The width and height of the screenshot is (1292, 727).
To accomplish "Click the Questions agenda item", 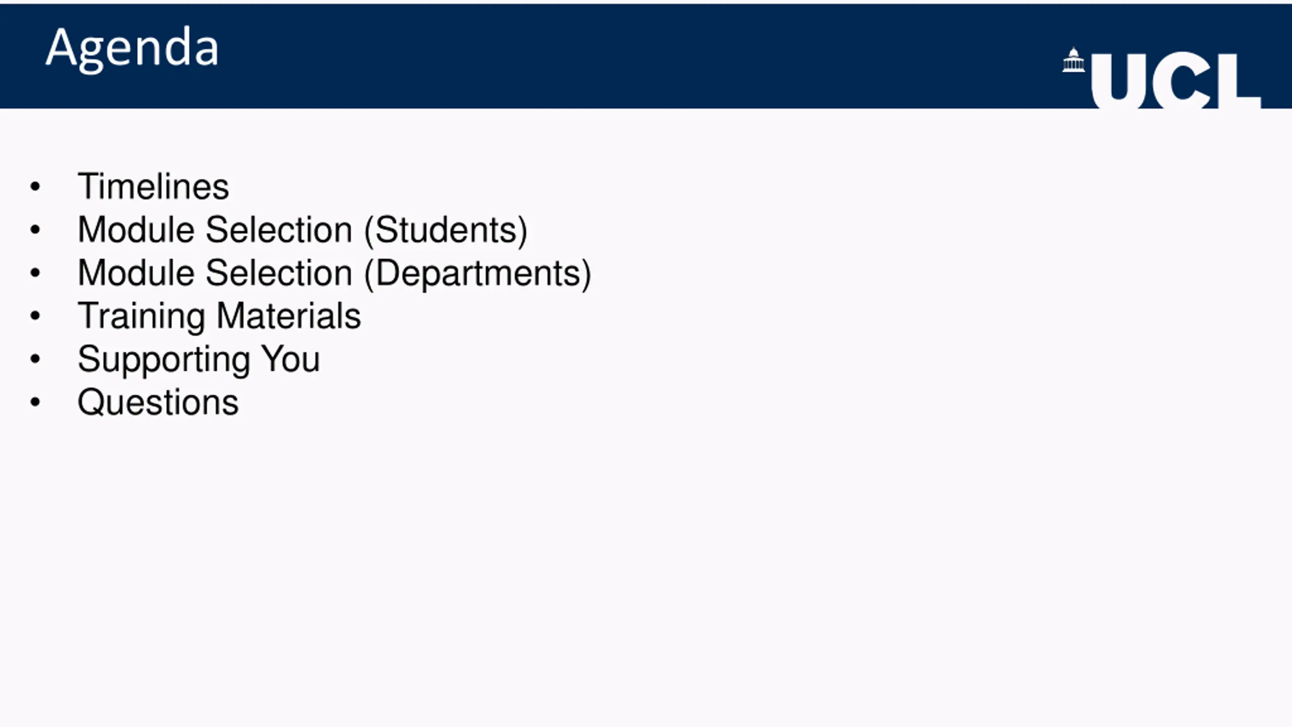I will coord(158,403).
